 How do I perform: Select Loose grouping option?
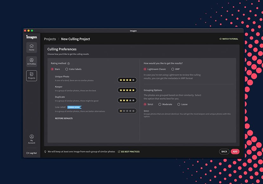[179, 104]
